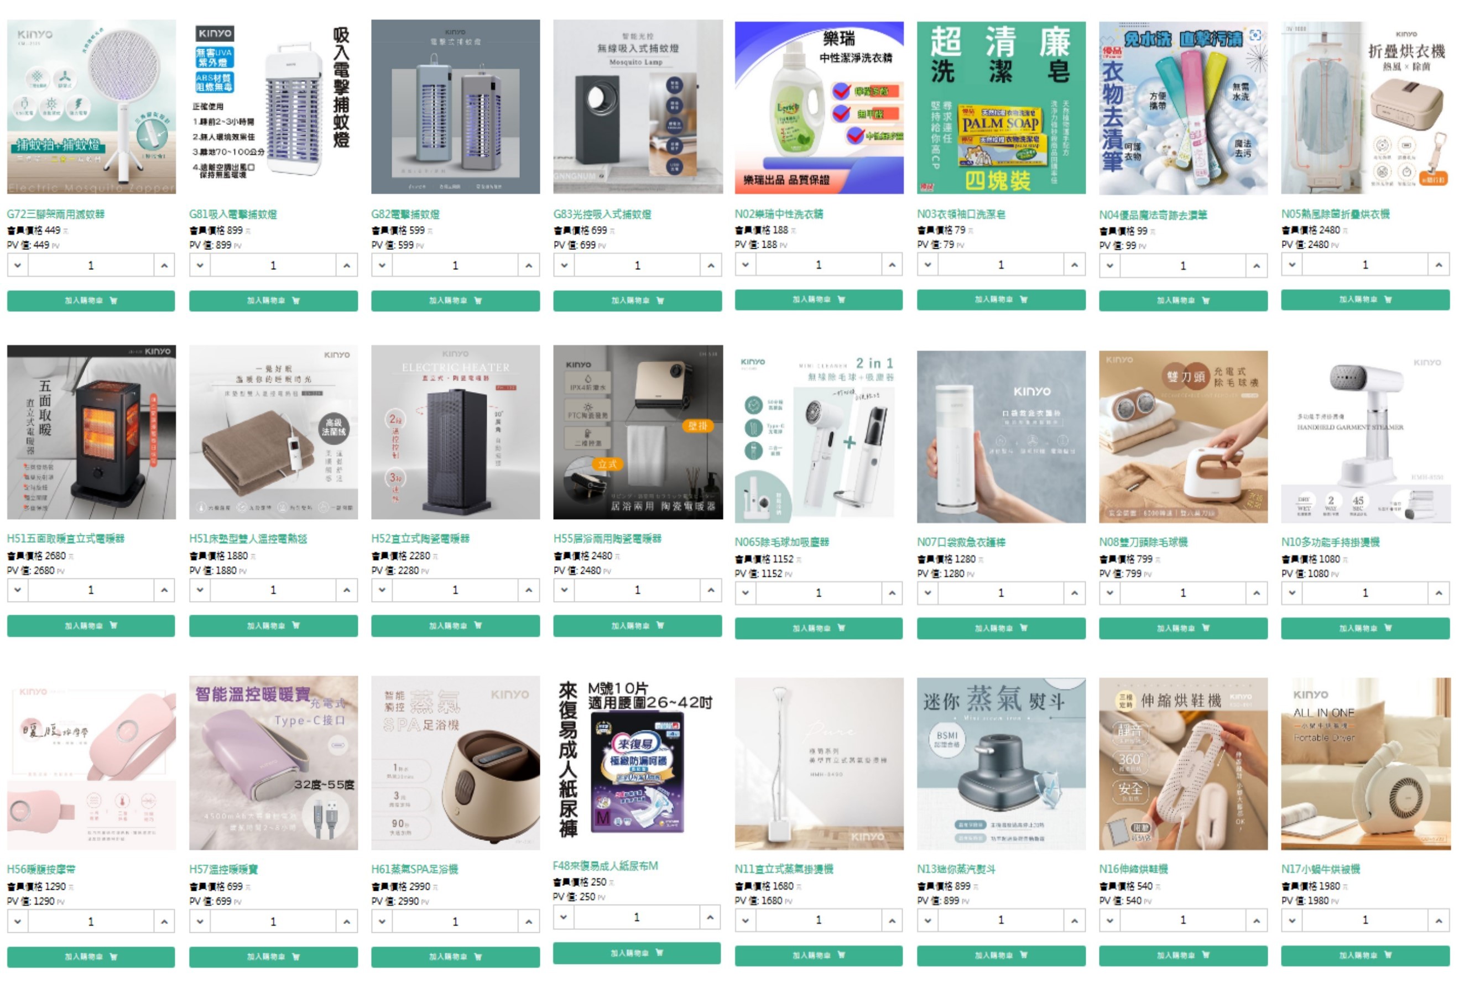This screenshot has height=982, width=1459.
Task: Increase quantity for H57 hand warmer
Action: (x=346, y=922)
